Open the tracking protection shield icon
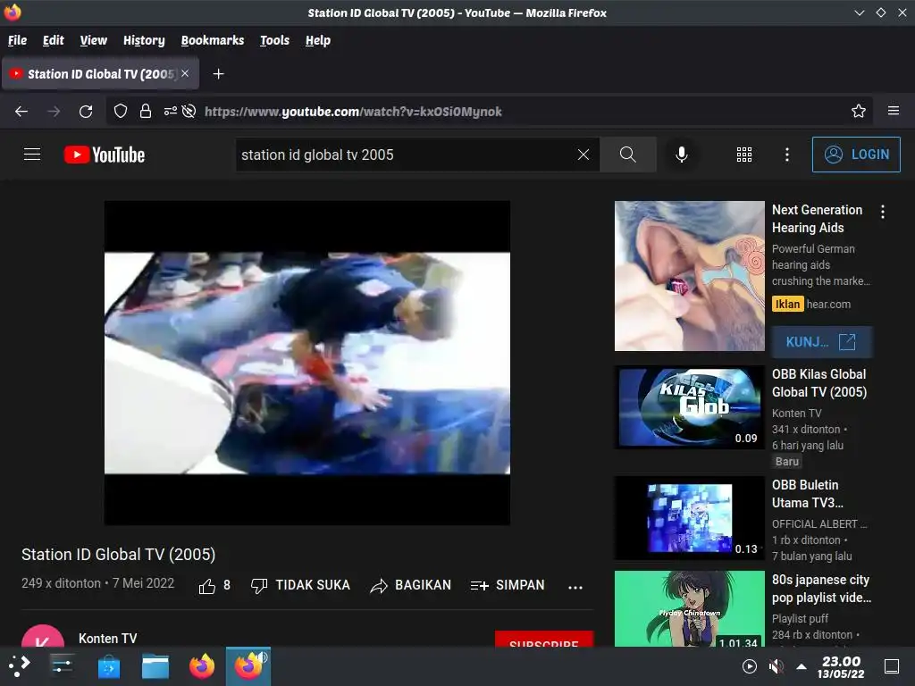The height and width of the screenshot is (686, 915). pos(121,112)
